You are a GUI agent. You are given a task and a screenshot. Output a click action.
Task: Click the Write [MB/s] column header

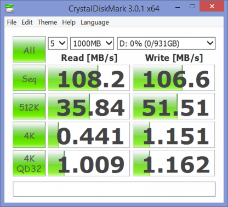(x=174, y=58)
